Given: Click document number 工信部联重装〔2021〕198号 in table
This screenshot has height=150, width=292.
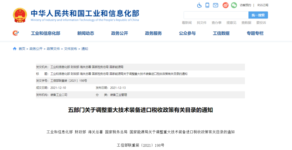Looking at the screenshot, I should click(x=69, y=81).
